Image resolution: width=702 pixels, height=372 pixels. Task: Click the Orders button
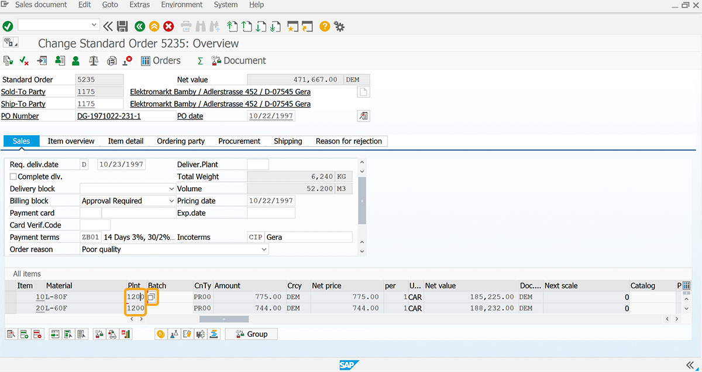161,60
